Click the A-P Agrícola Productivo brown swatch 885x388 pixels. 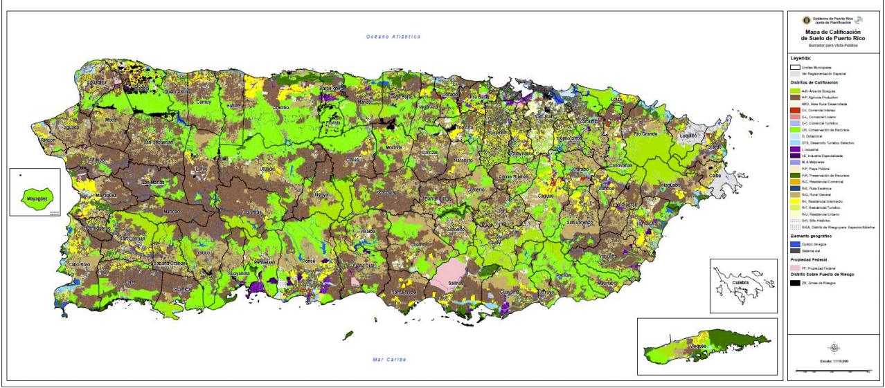tap(795, 98)
